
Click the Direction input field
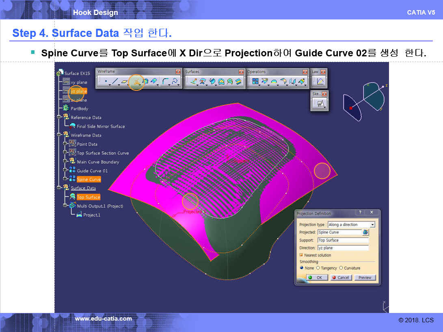click(x=343, y=248)
